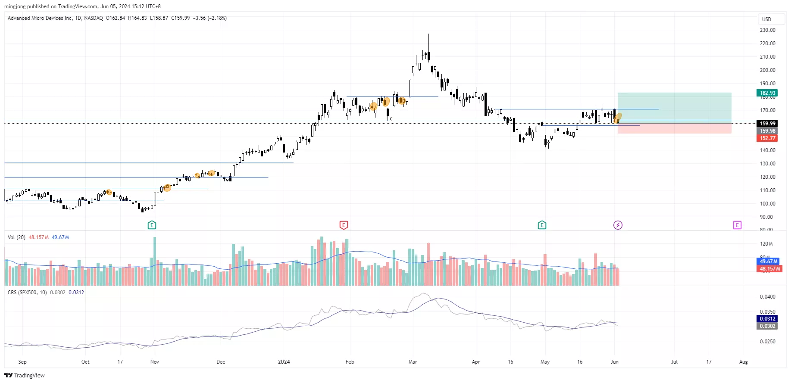Click the grey 159.98 price label

click(767, 131)
